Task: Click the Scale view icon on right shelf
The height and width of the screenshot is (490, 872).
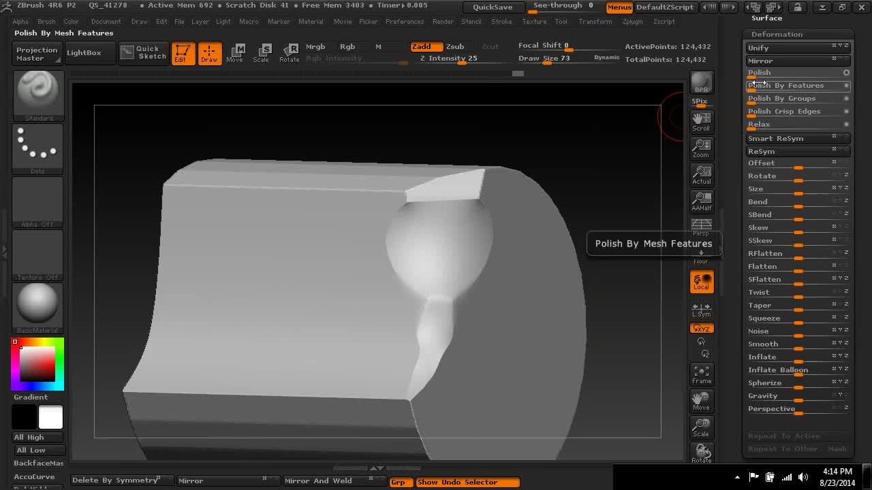Action: (x=701, y=427)
